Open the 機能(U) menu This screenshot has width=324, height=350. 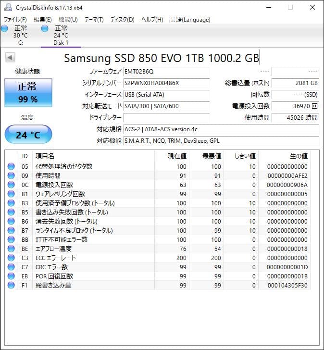click(x=68, y=20)
